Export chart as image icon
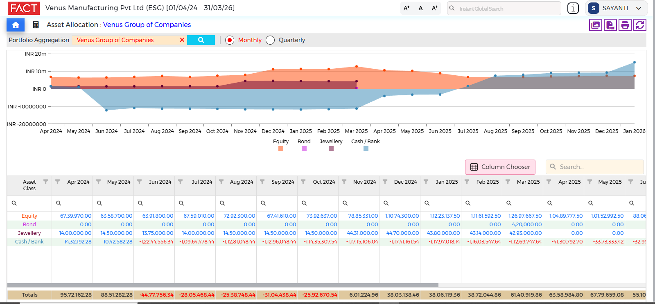Image resolution: width=655 pixels, height=304 pixels. [x=596, y=25]
